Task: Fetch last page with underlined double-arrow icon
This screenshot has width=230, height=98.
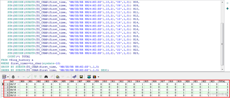Action: click(41, 77)
